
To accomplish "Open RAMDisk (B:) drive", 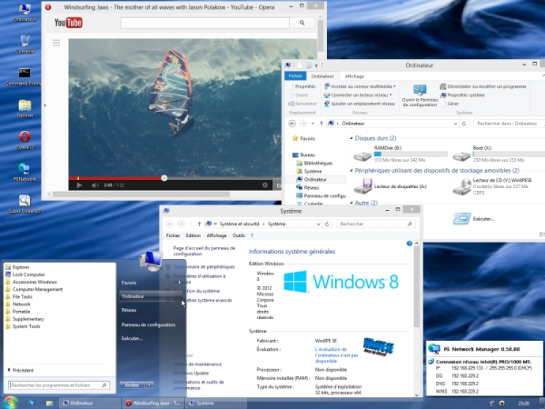I will 401,154.
